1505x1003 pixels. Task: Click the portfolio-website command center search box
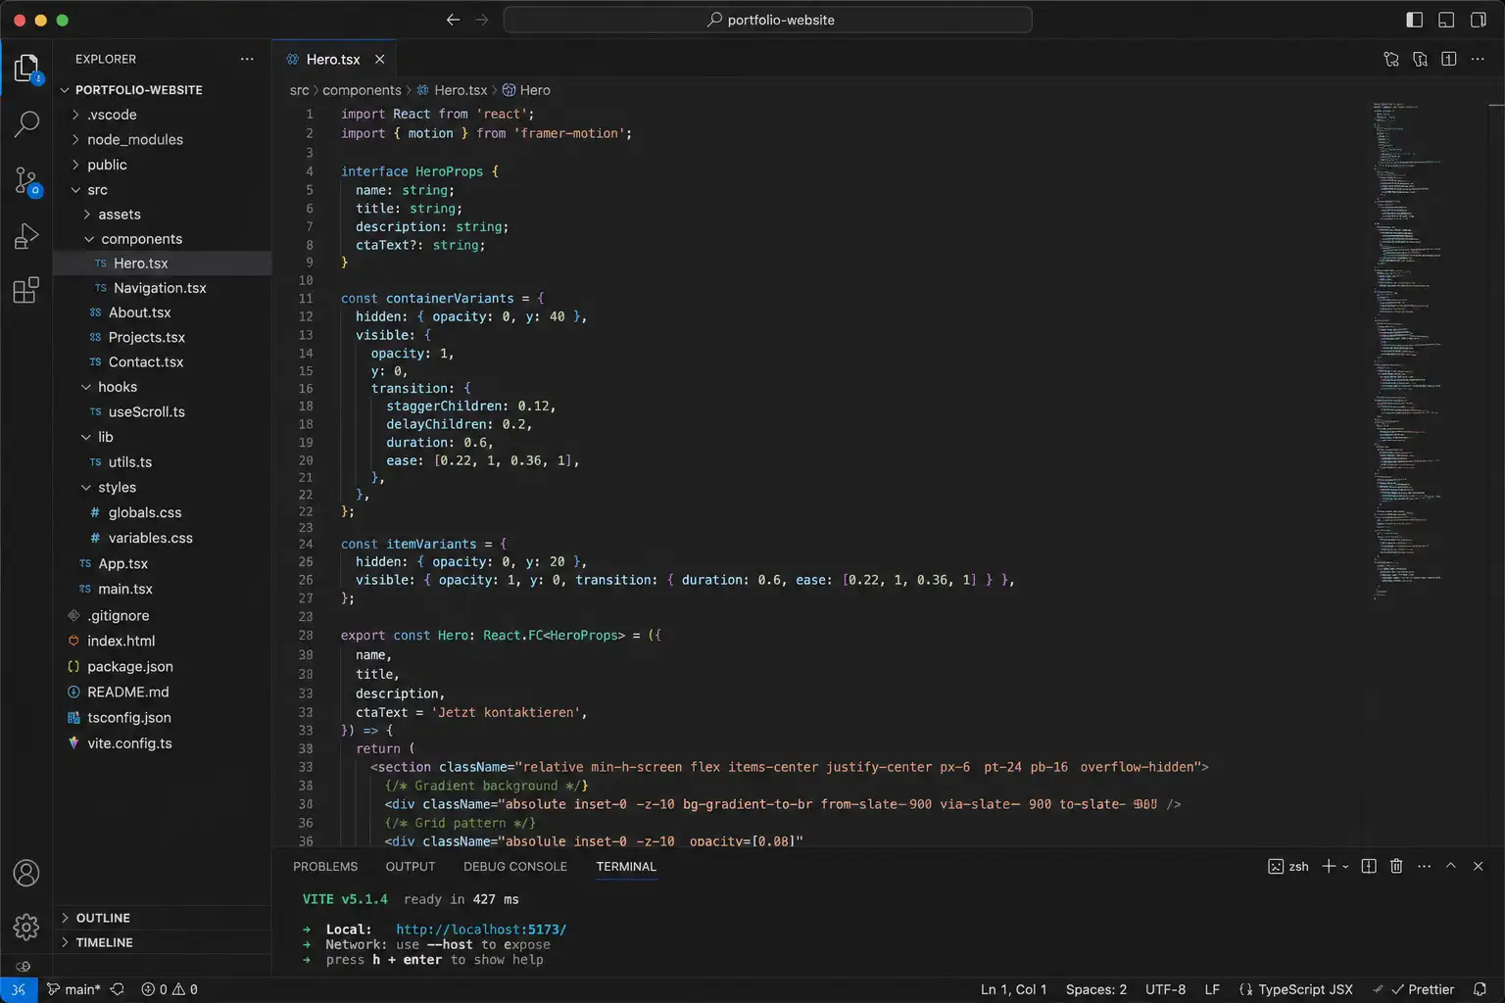767,20
